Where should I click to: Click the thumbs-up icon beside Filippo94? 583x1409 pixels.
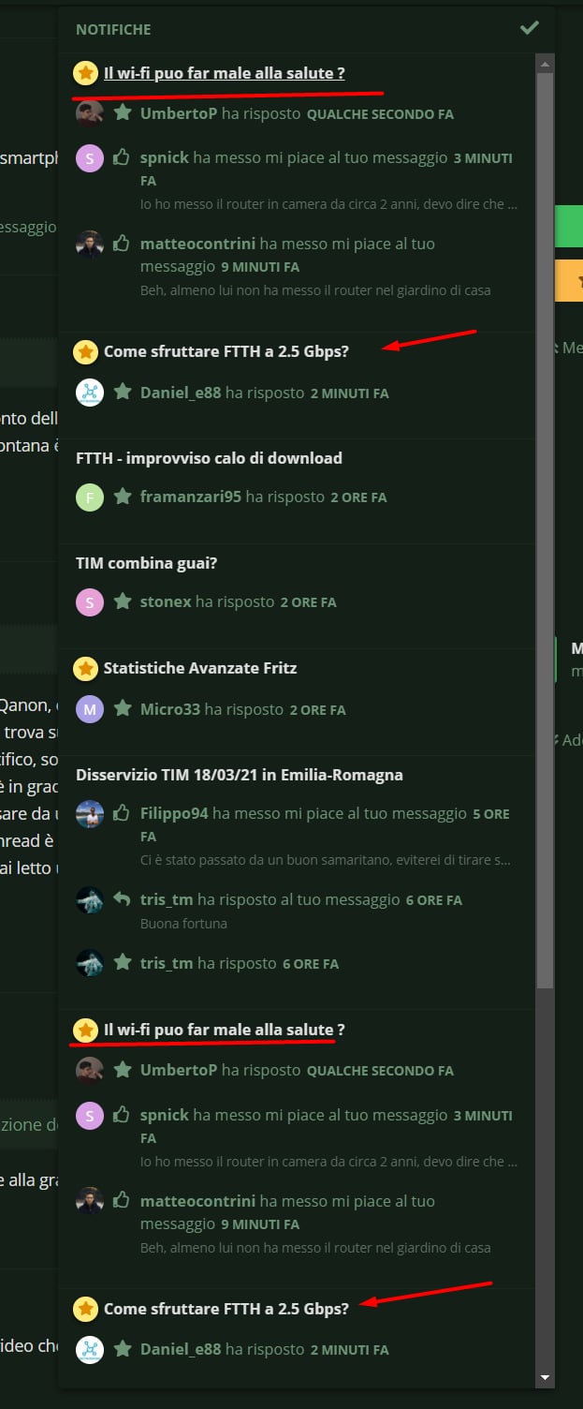[x=122, y=813]
